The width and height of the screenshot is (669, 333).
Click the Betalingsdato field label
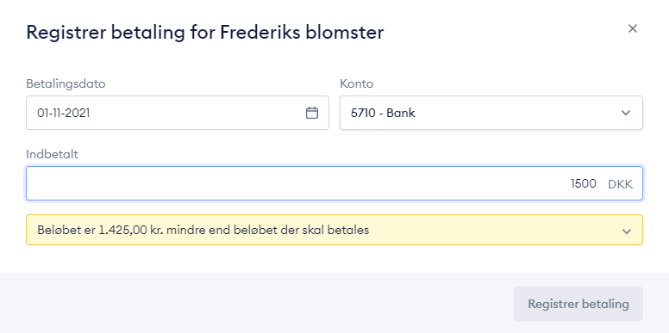click(66, 83)
